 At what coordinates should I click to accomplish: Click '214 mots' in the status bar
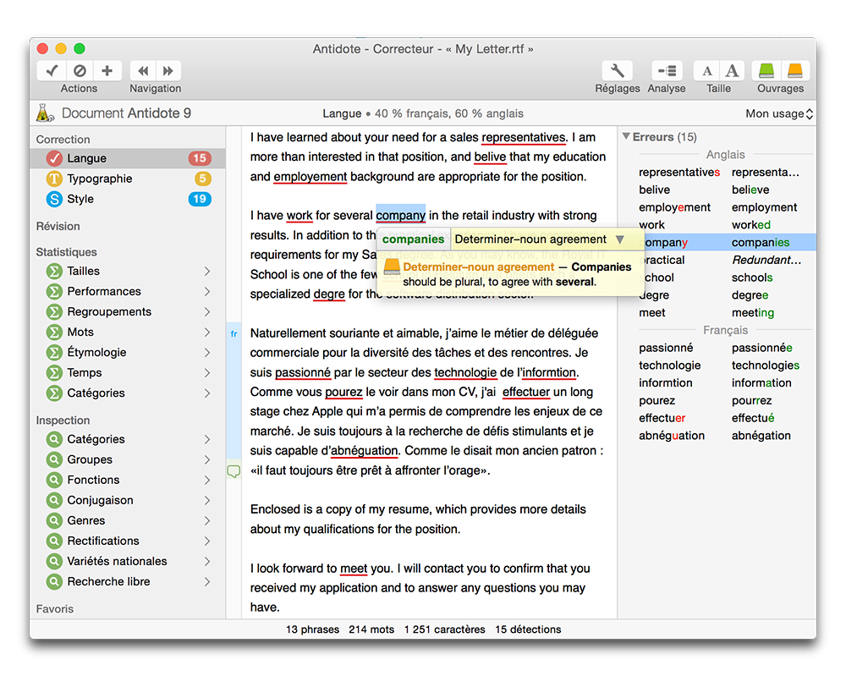click(x=371, y=629)
